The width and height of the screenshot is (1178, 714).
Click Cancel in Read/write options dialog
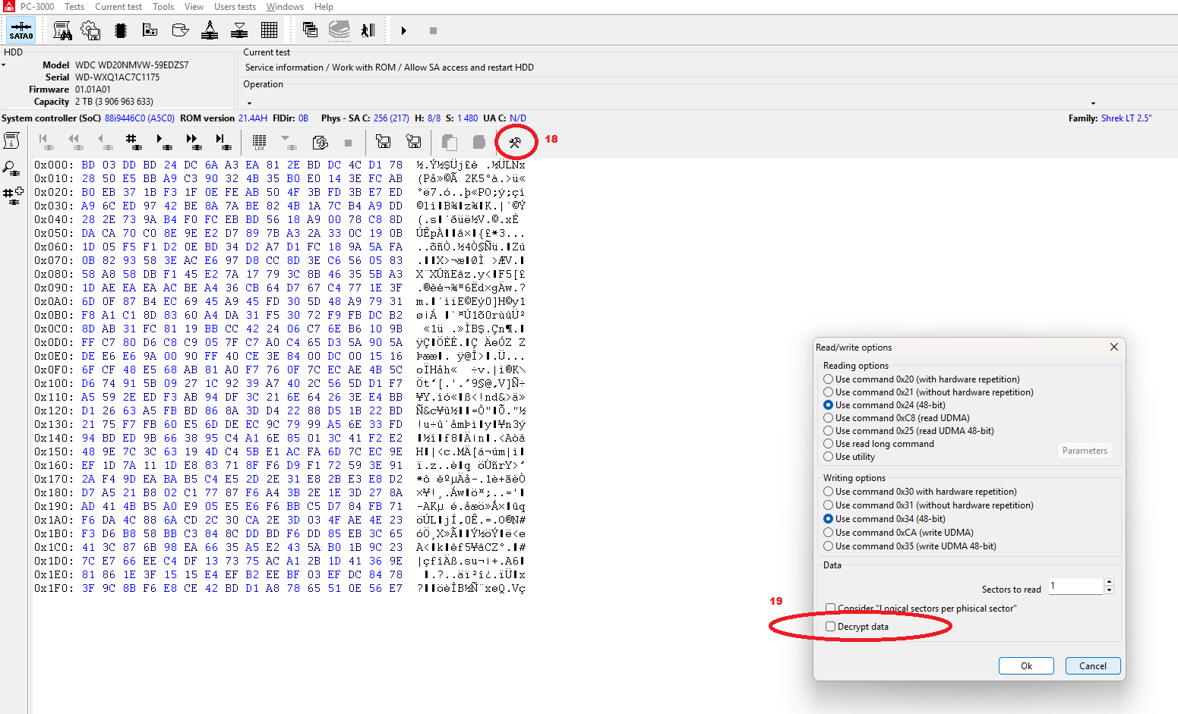tap(1092, 666)
